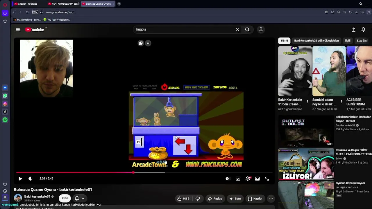Open sidebar heart favorites icon

click(x=5, y=185)
